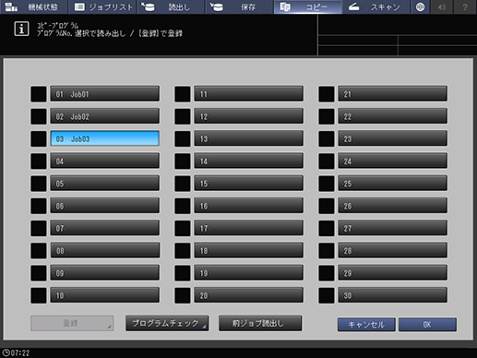The width and height of the screenshot is (477, 358).
Task: Select program 02 Job02
Action: tap(104, 116)
